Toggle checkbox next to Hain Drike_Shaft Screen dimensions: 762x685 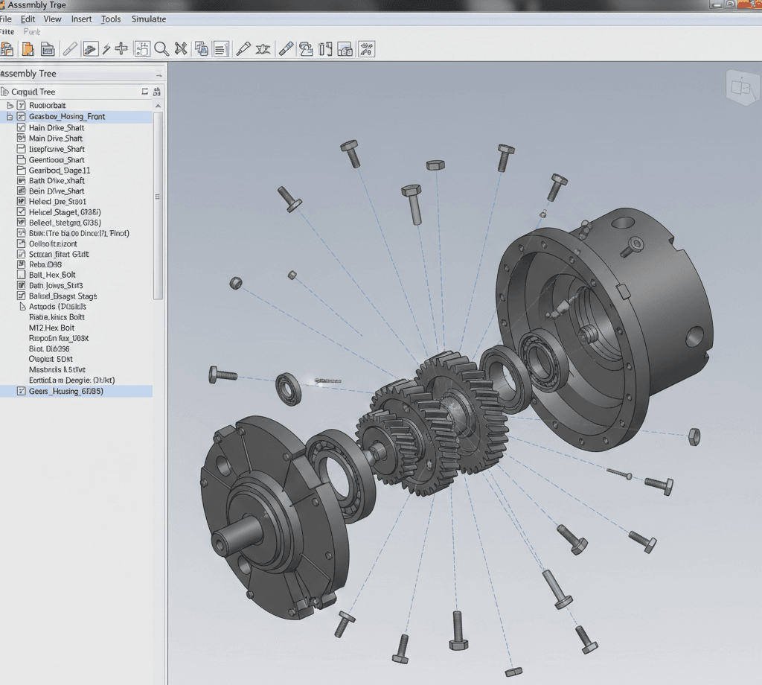coord(21,128)
